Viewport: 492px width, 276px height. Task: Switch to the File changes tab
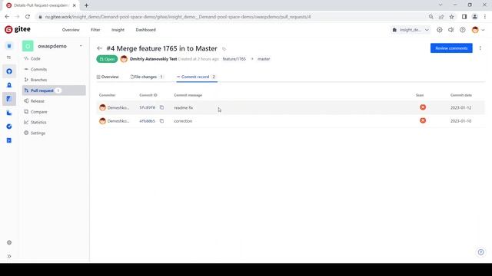(x=147, y=77)
